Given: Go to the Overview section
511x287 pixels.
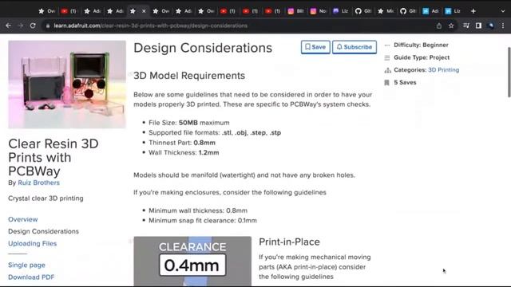Looking at the screenshot, I should 23,219.
